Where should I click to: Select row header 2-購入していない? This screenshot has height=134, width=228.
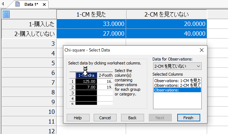29,33
